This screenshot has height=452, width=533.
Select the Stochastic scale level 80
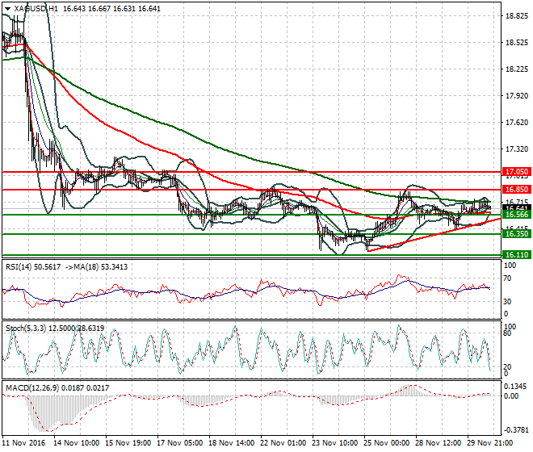pyautogui.click(x=507, y=333)
